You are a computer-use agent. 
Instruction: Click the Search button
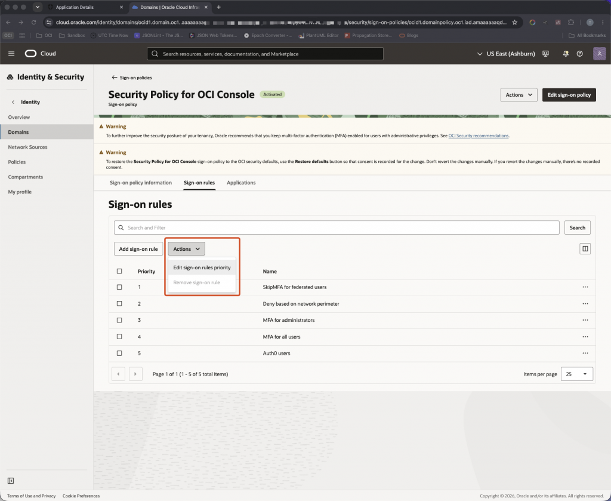click(x=577, y=228)
